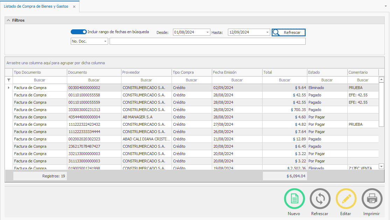Click the yellow Editar pencil icon

click(346, 199)
